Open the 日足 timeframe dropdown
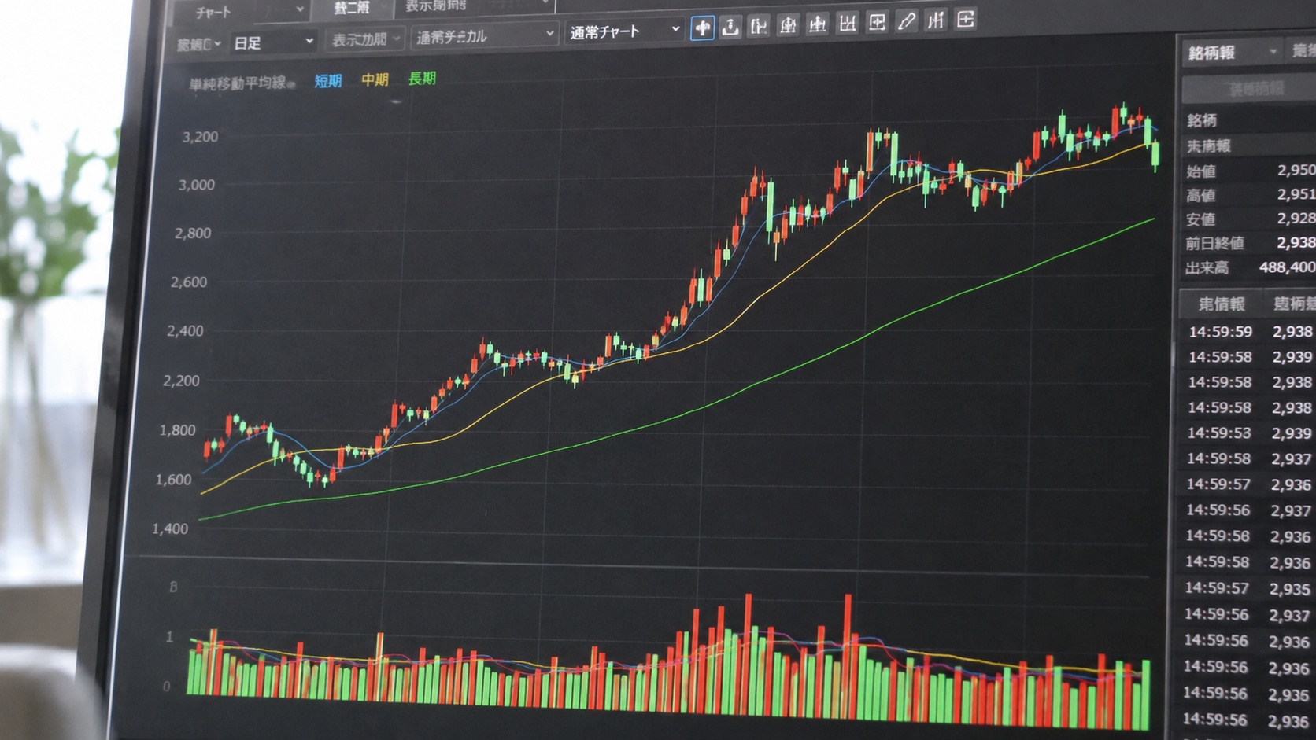1316x740 pixels. (x=274, y=42)
